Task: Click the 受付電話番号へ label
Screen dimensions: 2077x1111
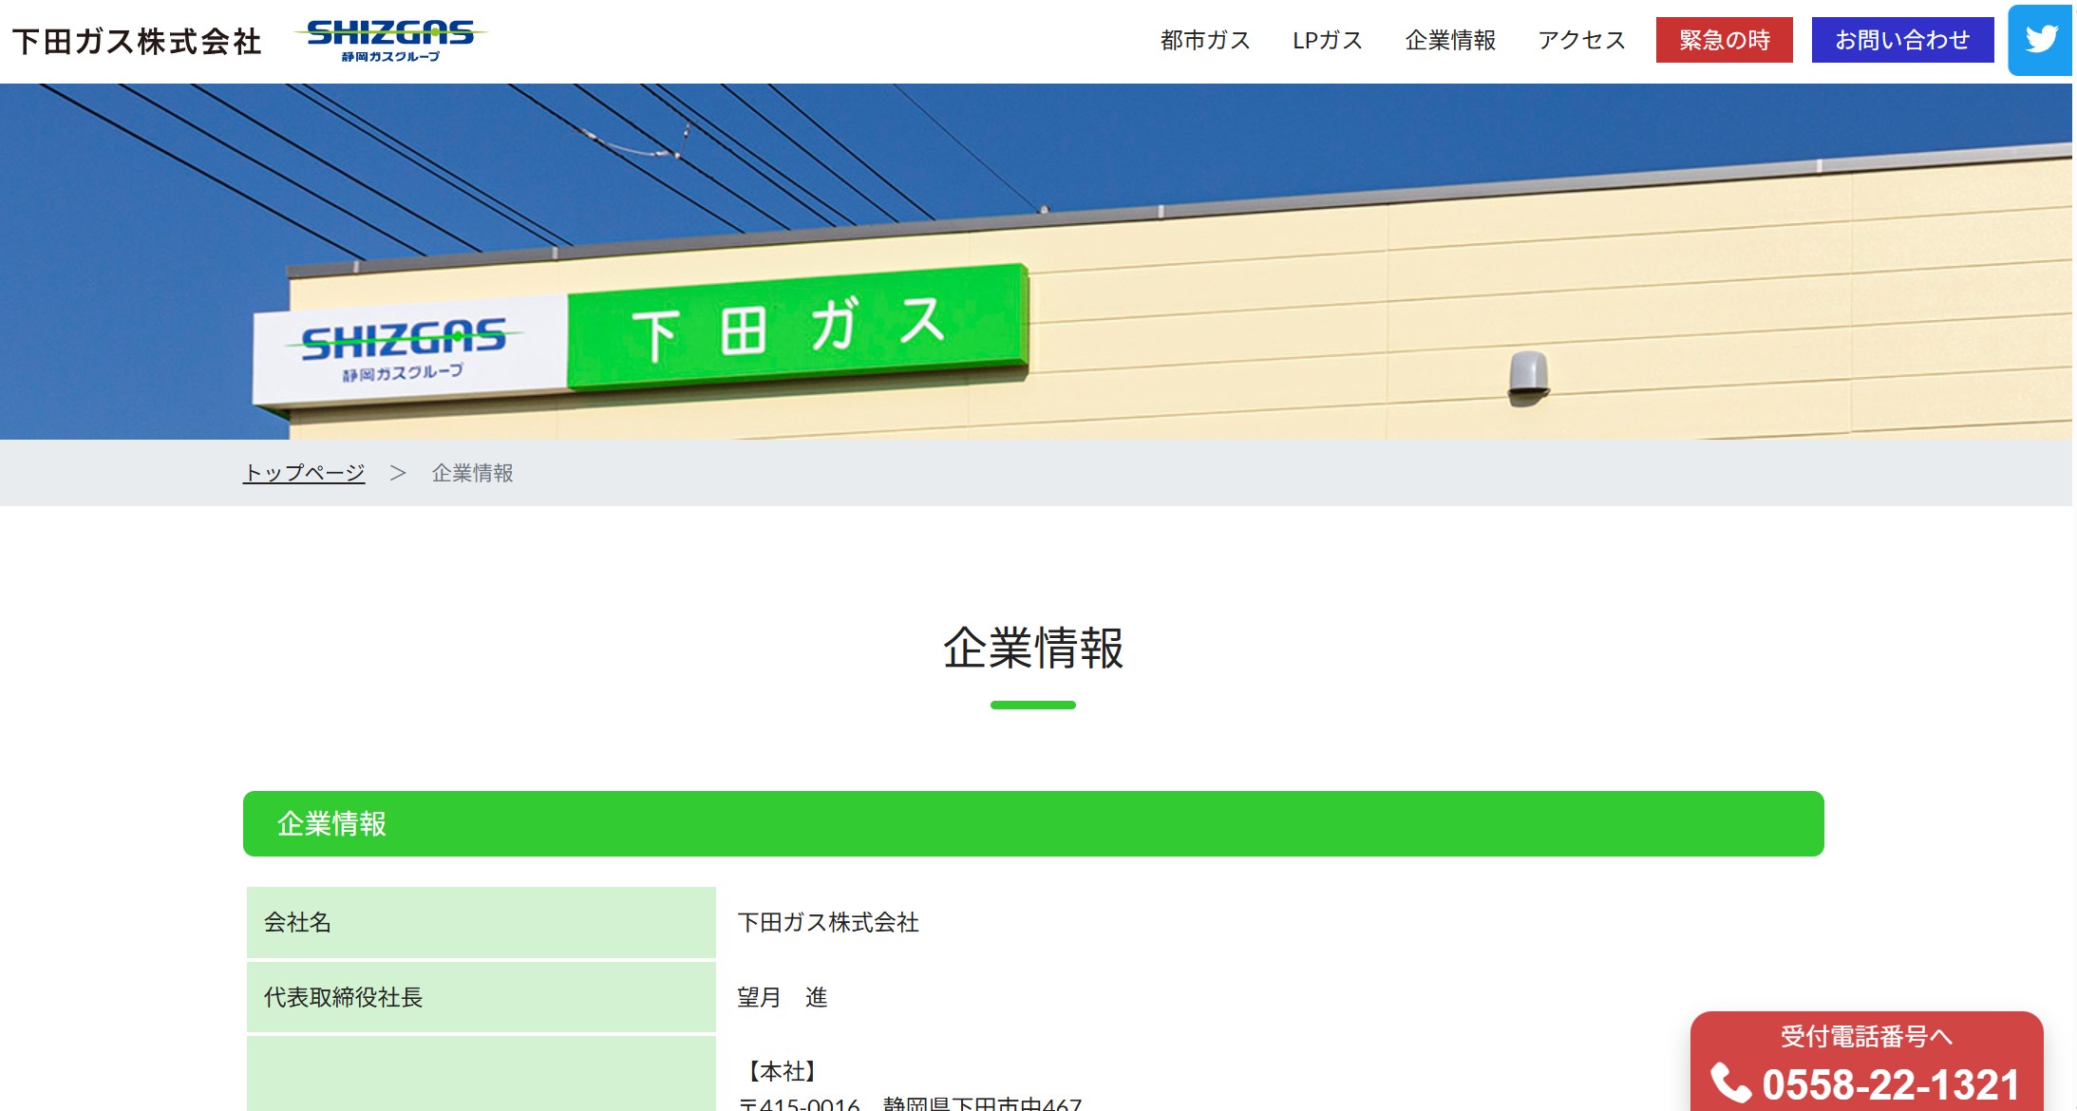Action: [x=1866, y=1036]
